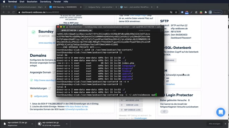The image size is (229, 128).
Task: Go forward in browser history
Action: point(8,12)
